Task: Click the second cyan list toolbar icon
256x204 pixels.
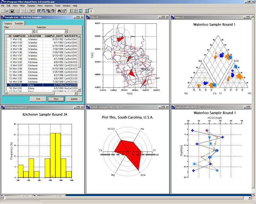Action: point(80,11)
